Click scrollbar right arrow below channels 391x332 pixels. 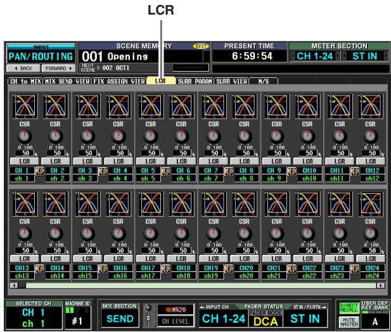tap(380, 285)
